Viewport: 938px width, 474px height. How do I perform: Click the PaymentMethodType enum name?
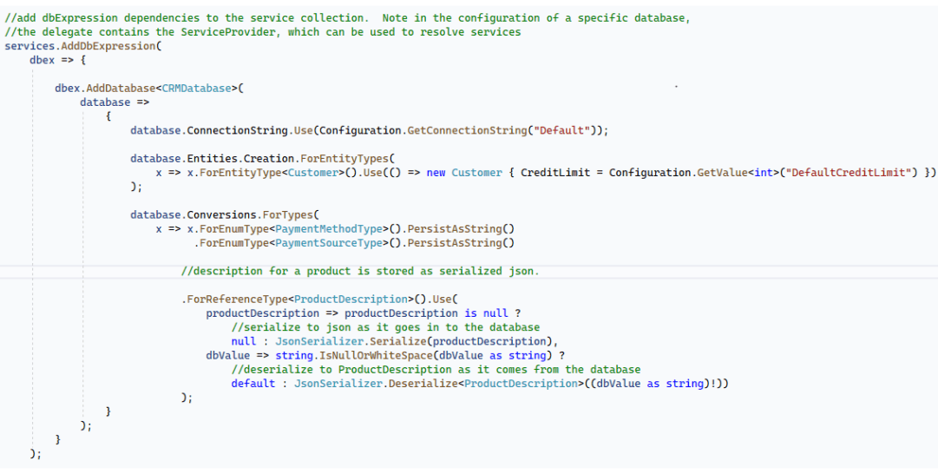click(x=329, y=229)
